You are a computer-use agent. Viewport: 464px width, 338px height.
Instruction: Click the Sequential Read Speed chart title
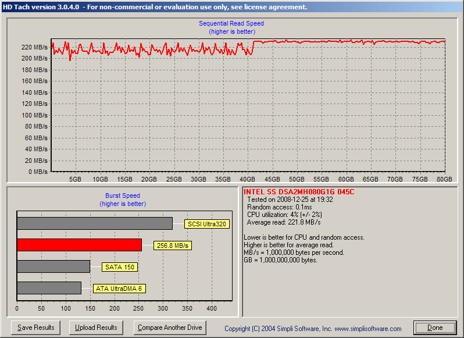point(231,24)
